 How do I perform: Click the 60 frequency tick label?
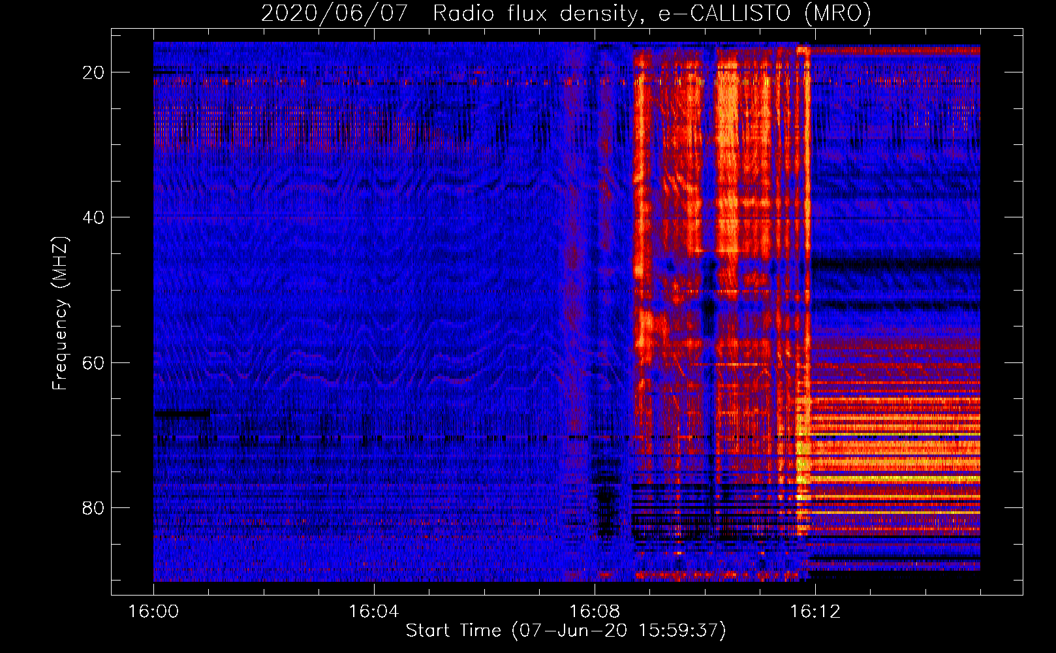pos(94,362)
